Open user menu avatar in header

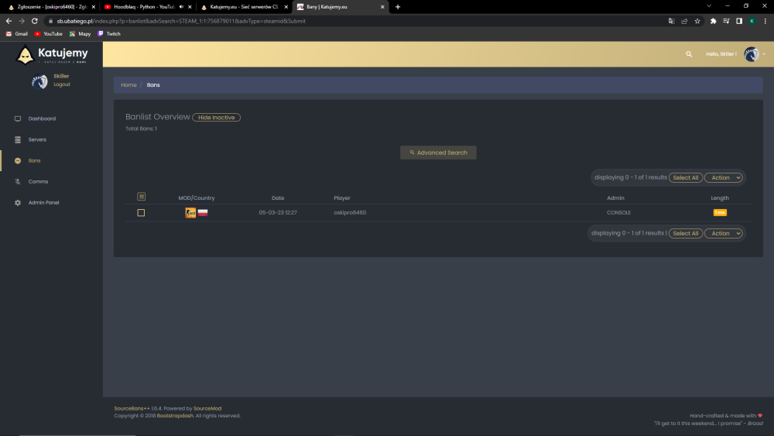coord(752,53)
